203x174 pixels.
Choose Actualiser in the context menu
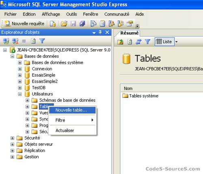(72, 131)
